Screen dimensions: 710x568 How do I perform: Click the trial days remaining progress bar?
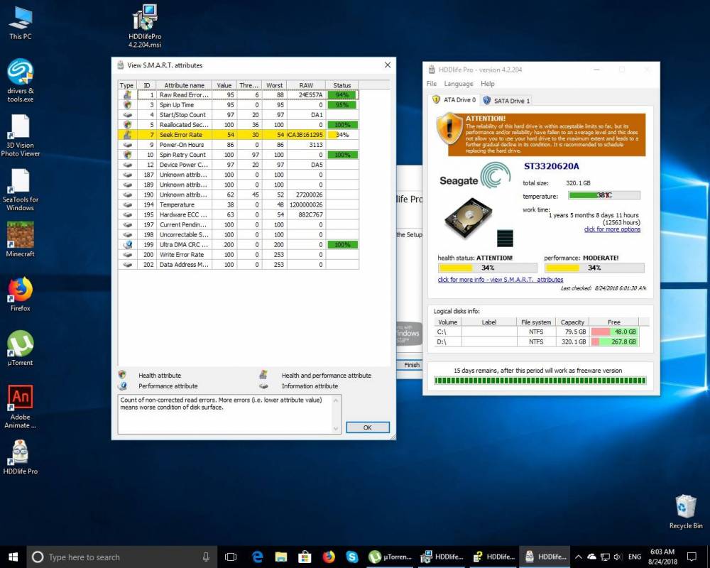click(x=540, y=381)
